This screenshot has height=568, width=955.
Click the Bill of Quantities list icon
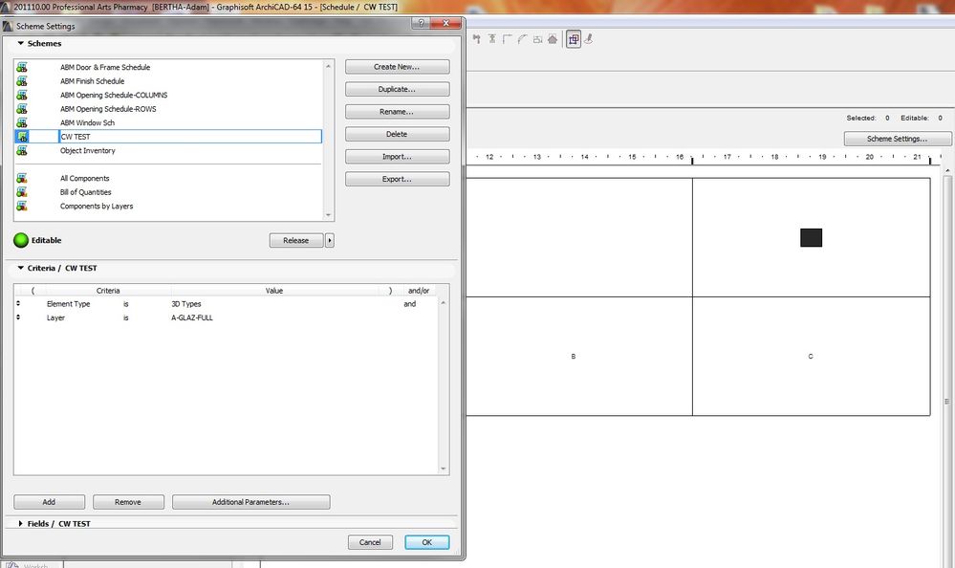(22, 192)
